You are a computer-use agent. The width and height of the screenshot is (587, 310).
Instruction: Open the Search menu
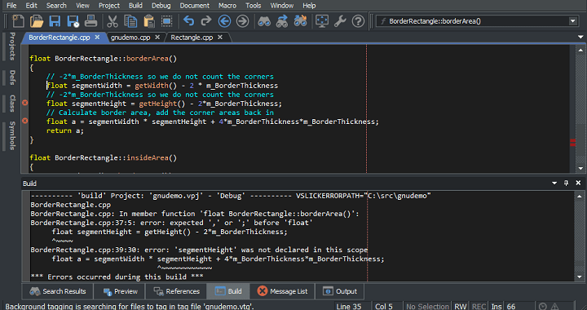tap(56, 6)
